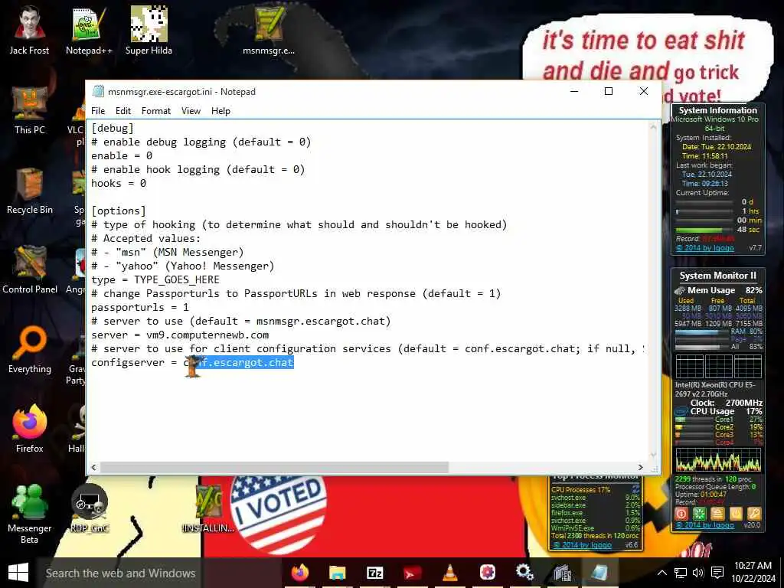The width and height of the screenshot is (784, 588).
Task: Open the View menu in Notepad
Action: [x=191, y=111]
